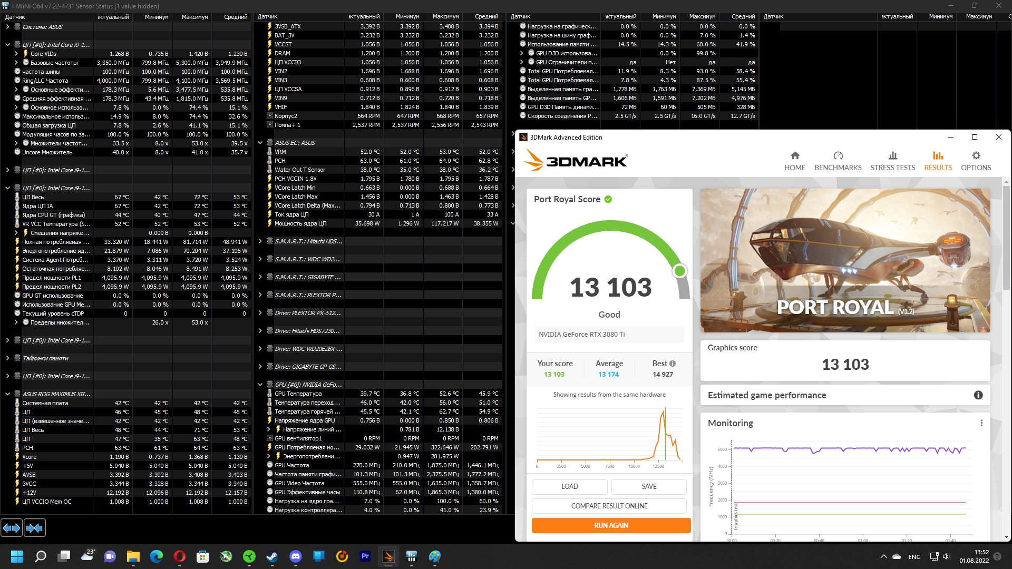Open the STRESS TESTS section
Image resolution: width=1012 pixels, height=569 pixels.
(x=892, y=161)
